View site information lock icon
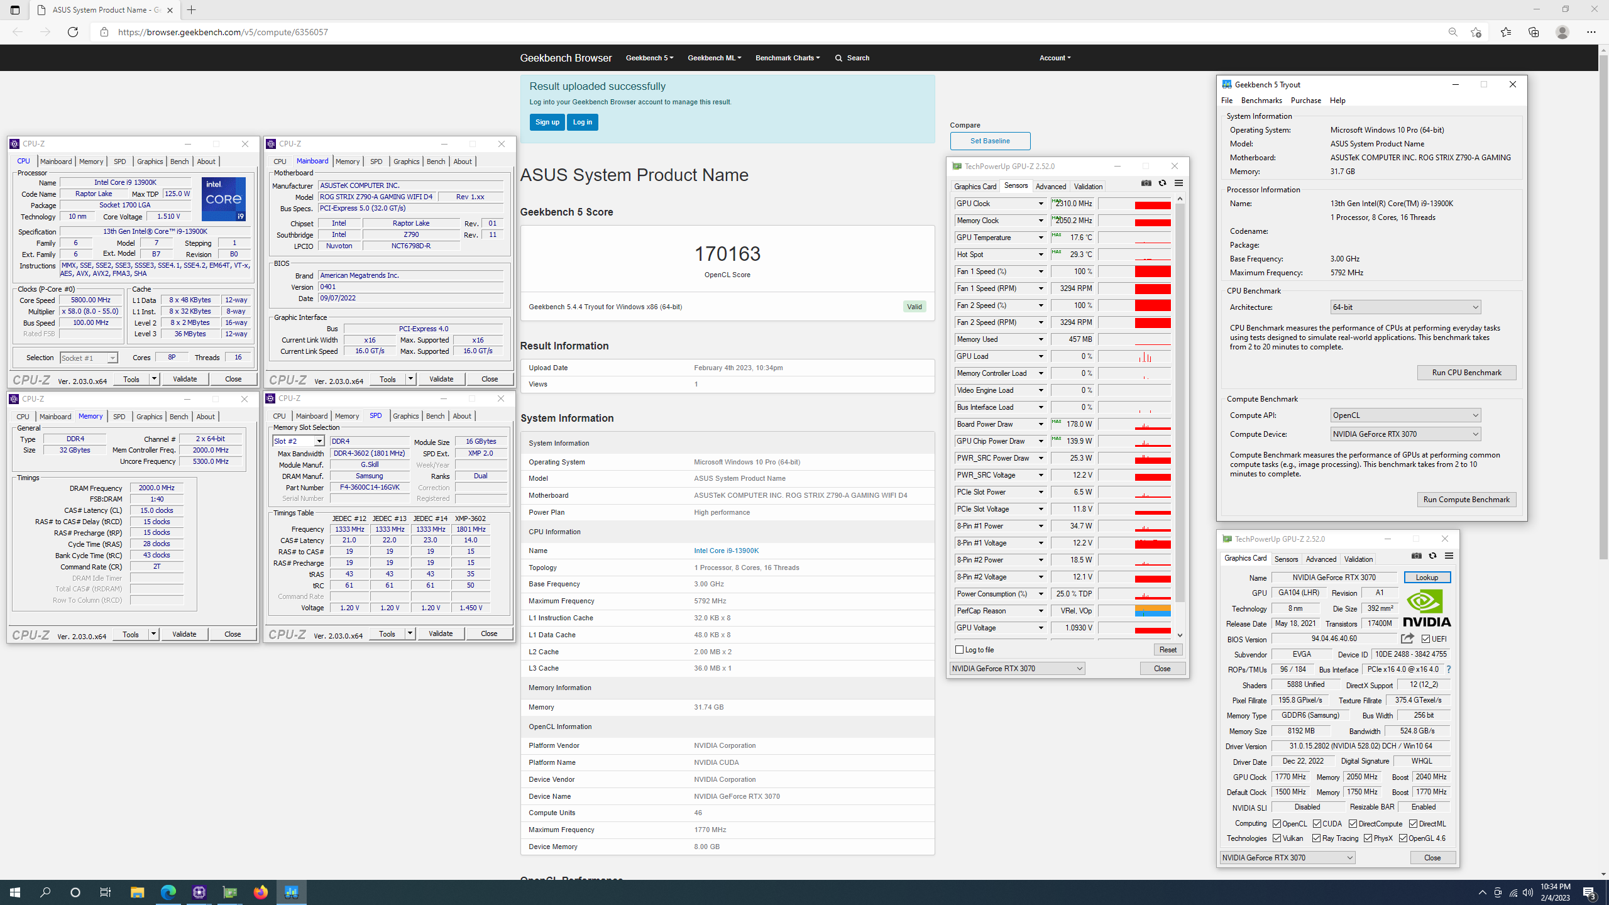1609x905 pixels. click(x=104, y=32)
